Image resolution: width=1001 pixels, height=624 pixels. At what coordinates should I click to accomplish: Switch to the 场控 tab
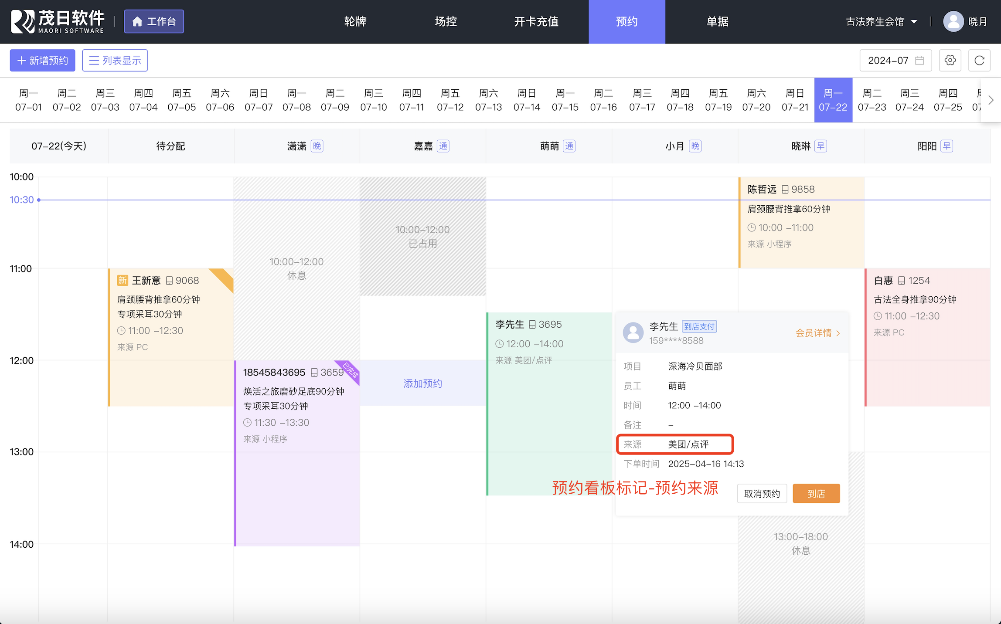446,21
